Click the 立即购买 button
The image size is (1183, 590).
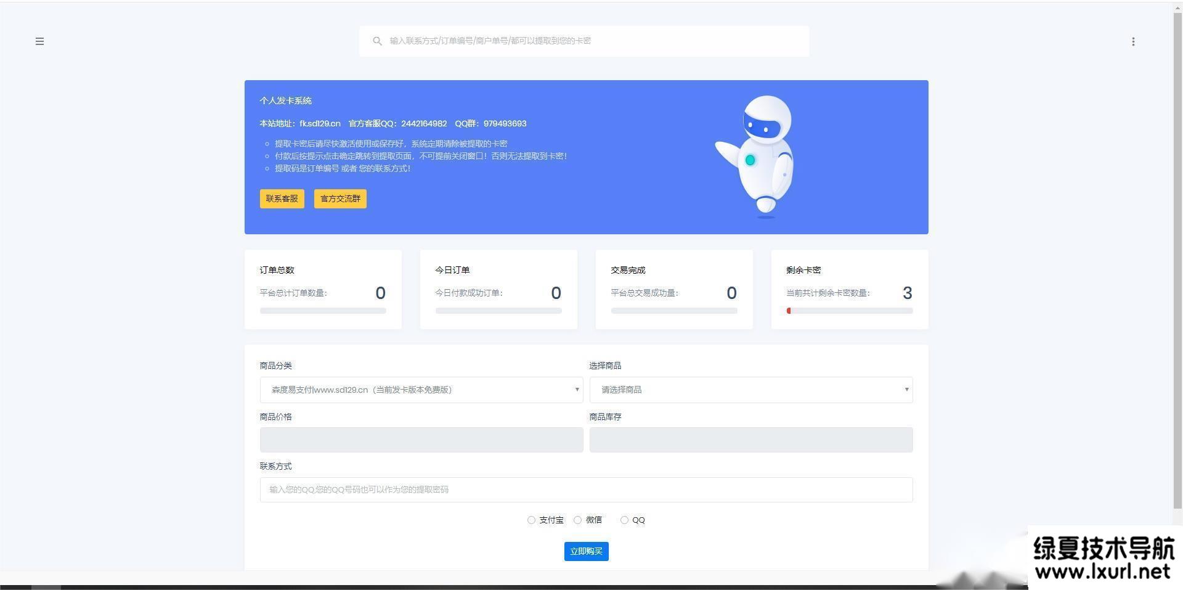(x=586, y=551)
